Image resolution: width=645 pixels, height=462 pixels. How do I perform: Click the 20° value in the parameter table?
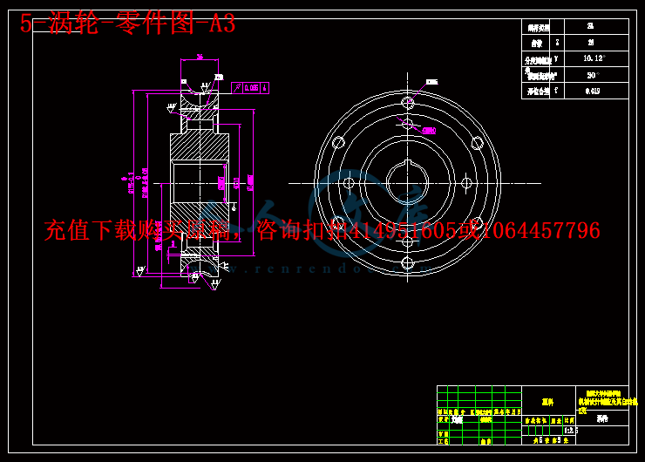click(593, 75)
